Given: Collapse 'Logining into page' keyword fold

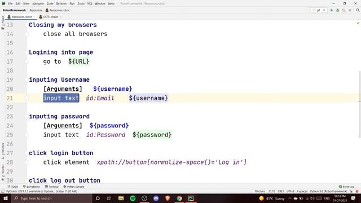Looking at the screenshot, I should (27, 52).
